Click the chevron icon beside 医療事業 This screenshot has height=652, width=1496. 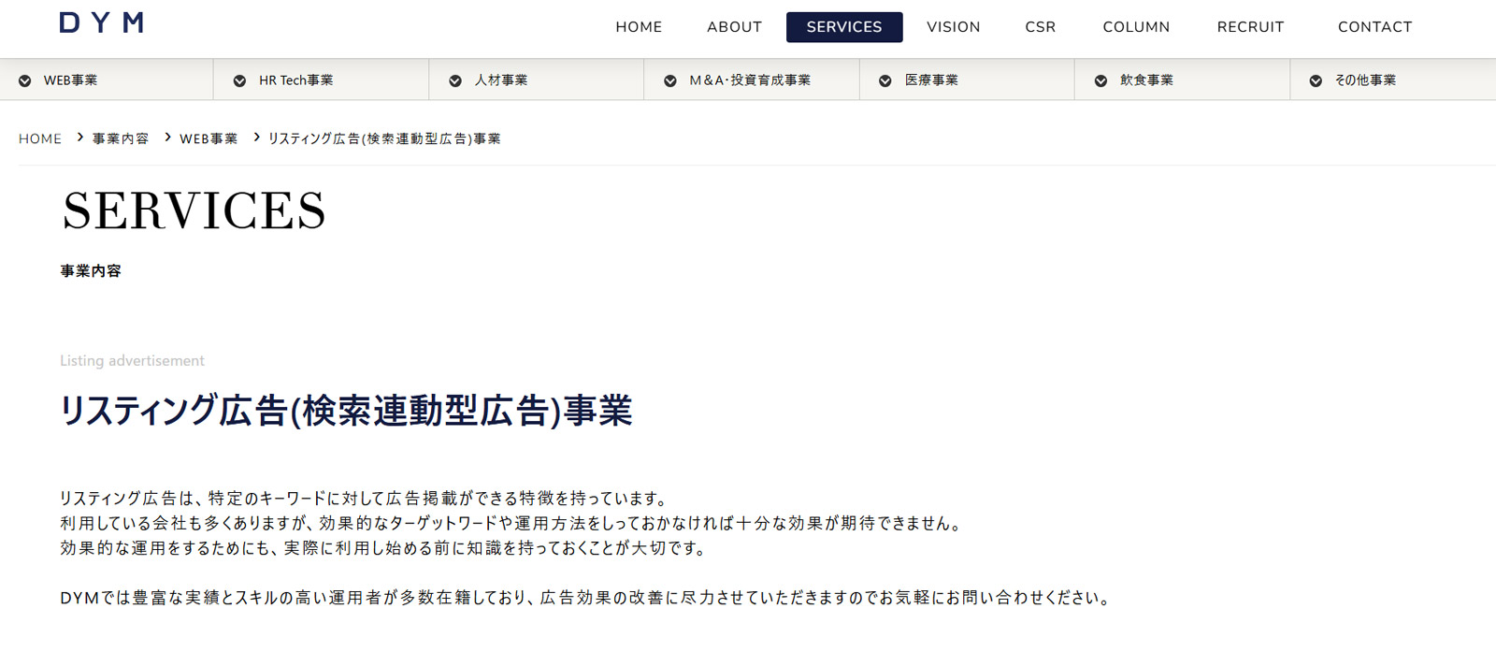coord(885,81)
